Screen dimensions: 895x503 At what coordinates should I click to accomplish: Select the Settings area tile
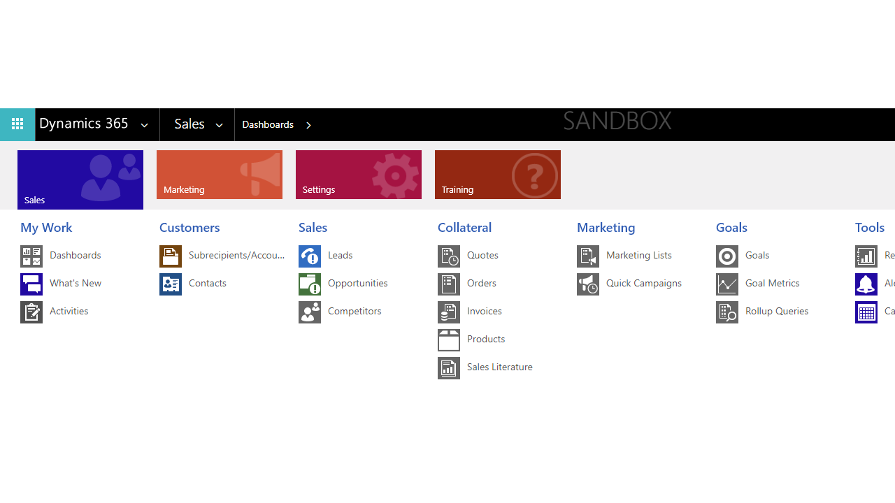(359, 175)
